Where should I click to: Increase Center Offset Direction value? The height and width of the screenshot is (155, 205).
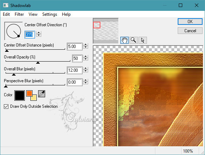(x=39, y=33)
